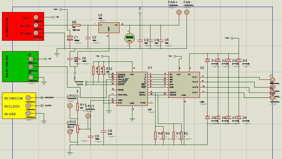Select diode D2
The height and width of the screenshot is (159, 282).
coord(218,60)
